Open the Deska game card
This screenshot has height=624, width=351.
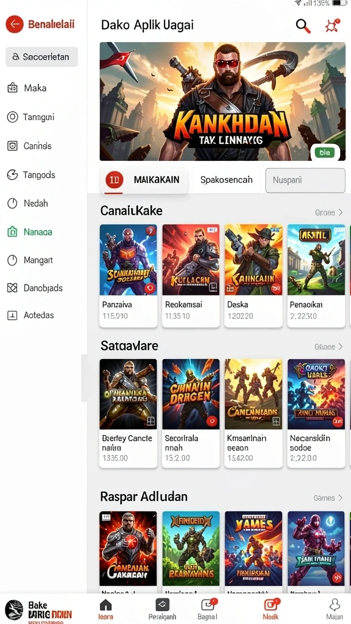pos(253,276)
